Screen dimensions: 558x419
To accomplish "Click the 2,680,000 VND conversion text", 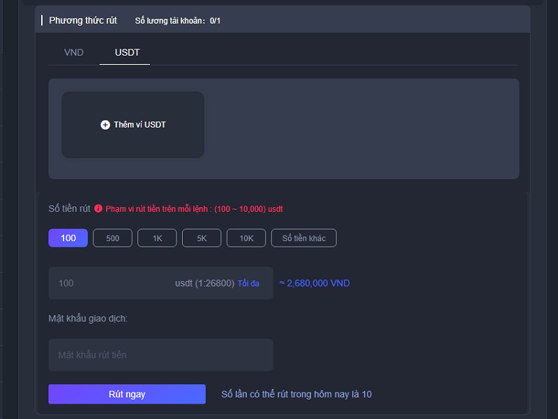I will pos(315,283).
